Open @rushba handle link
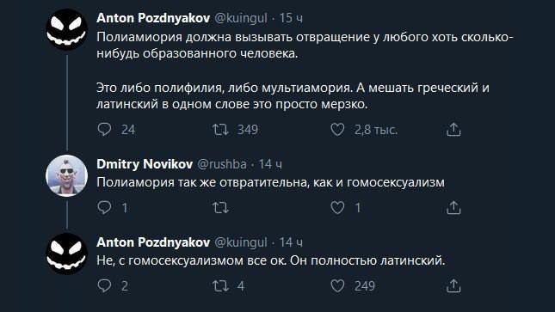Screen dimensions: 555x312 [222, 164]
